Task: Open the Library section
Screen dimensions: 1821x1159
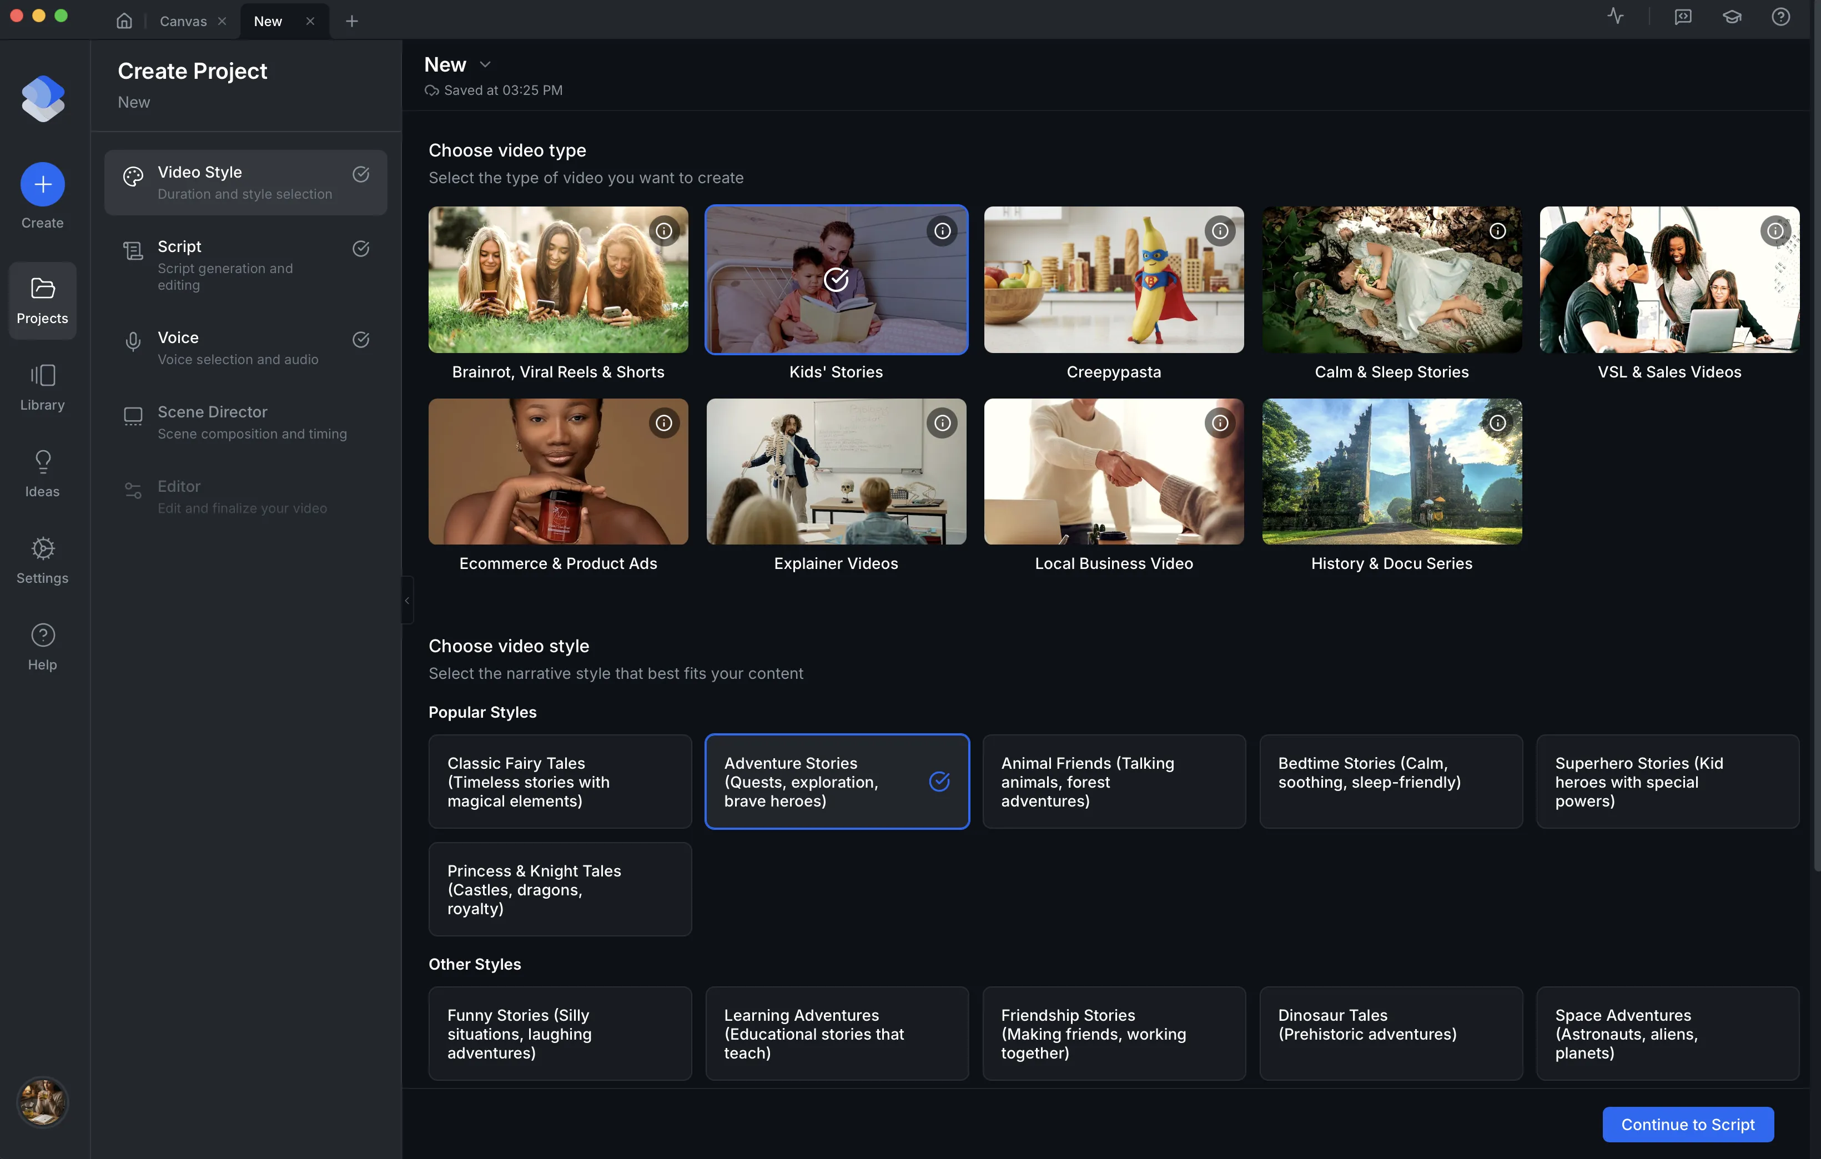Action: coord(42,387)
